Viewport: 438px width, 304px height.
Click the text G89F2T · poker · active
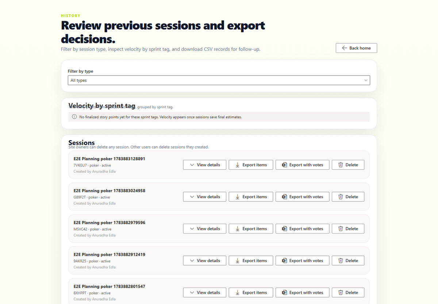coord(92,197)
